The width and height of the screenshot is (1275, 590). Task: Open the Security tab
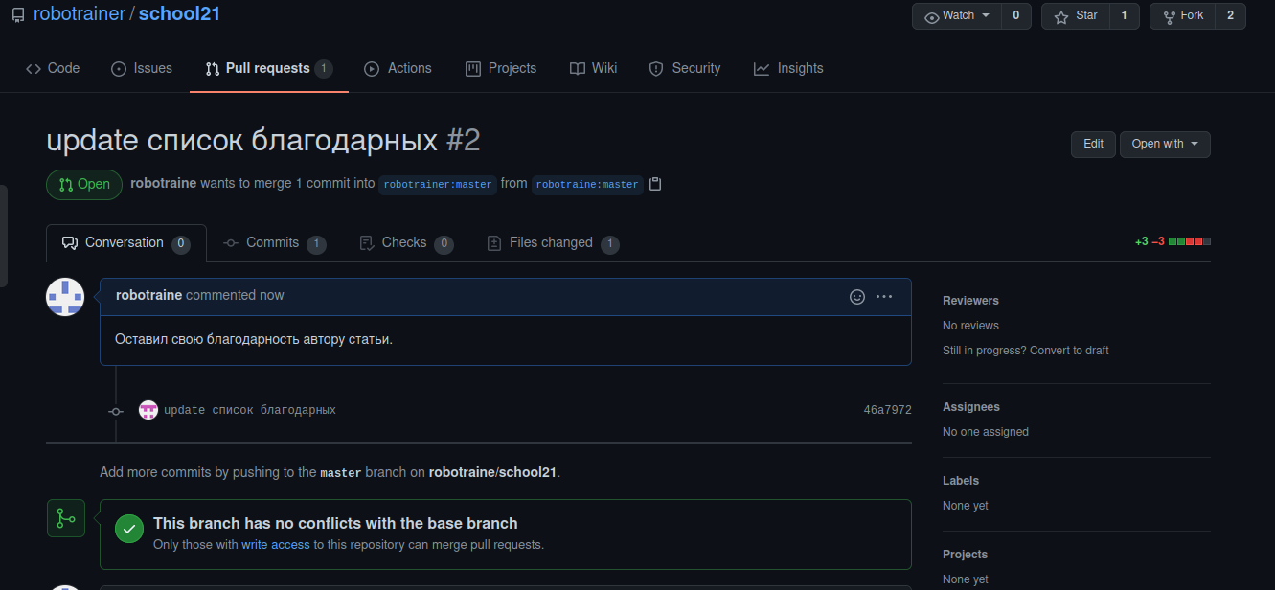684,68
